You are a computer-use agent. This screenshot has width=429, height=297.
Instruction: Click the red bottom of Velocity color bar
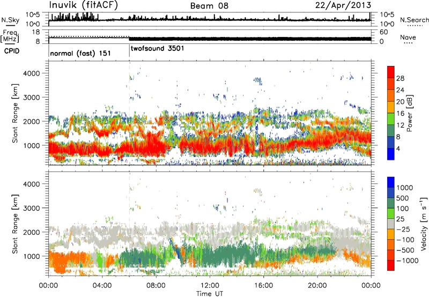[391, 265]
